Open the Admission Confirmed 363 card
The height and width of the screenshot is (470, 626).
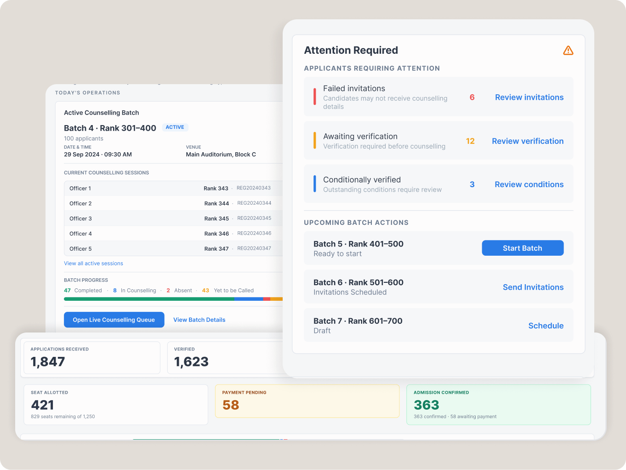499,405
